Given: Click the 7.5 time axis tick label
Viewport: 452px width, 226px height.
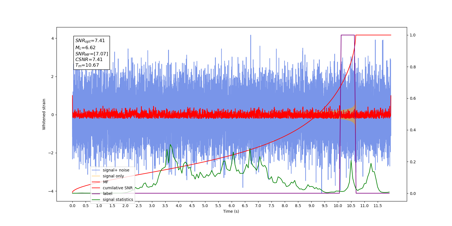Looking at the screenshot, I should (271, 206).
